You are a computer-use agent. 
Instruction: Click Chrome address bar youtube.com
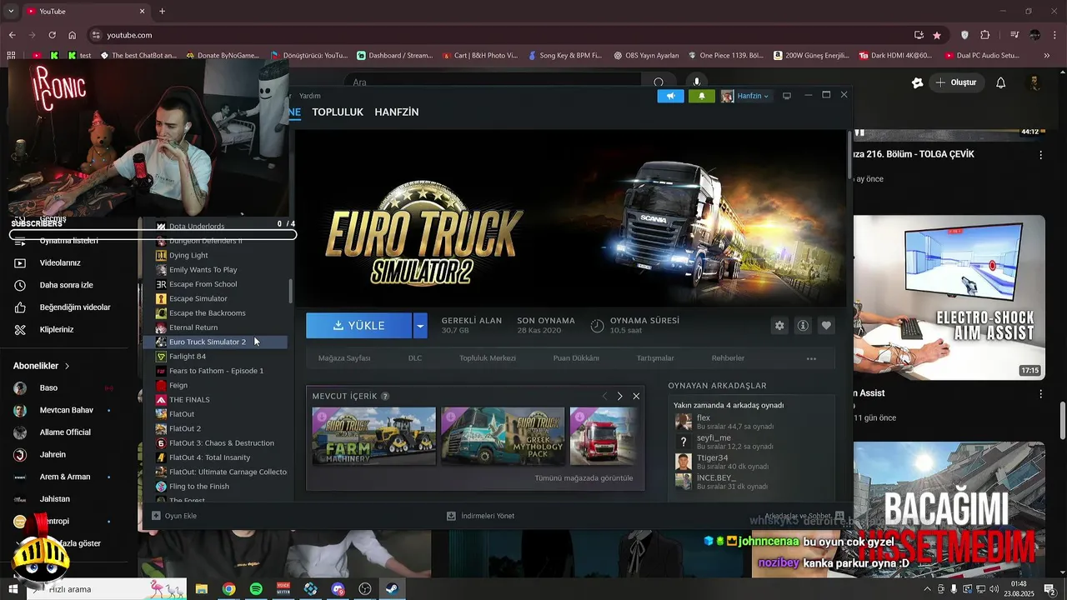[129, 35]
